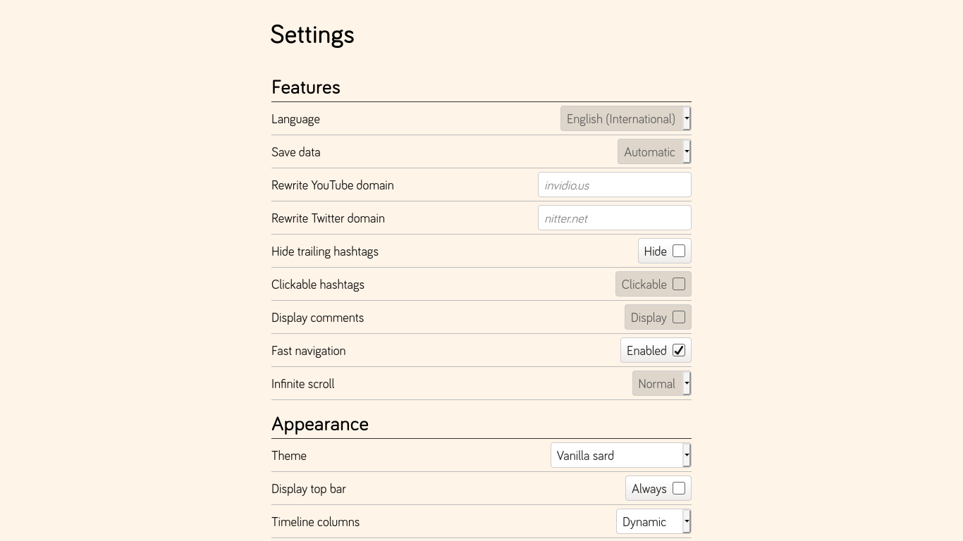Click the Hide label button
963x541 pixels.
[x=655, y=251]
